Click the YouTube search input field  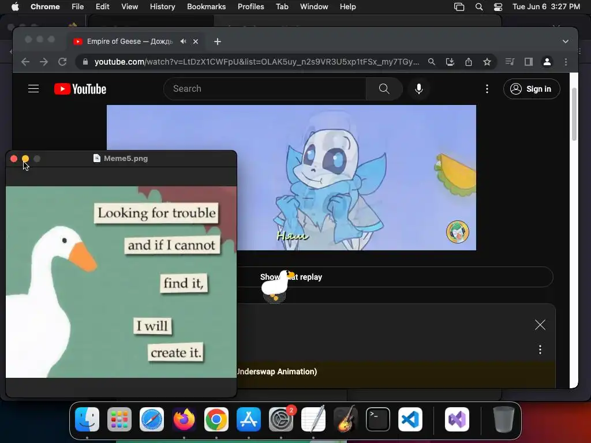tap(264, 89)
